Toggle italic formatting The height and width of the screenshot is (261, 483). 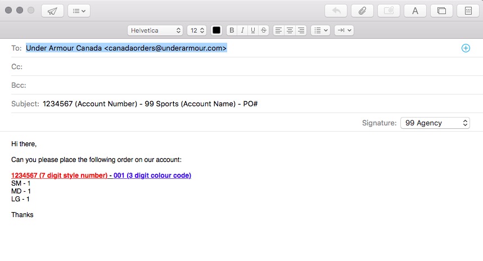[242, 30]
